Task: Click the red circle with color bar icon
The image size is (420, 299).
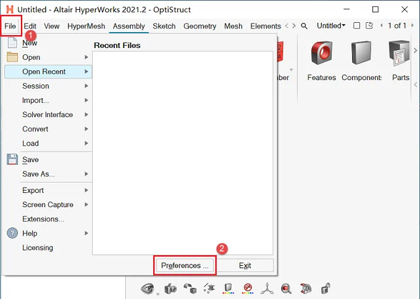Action: [248, 289]
